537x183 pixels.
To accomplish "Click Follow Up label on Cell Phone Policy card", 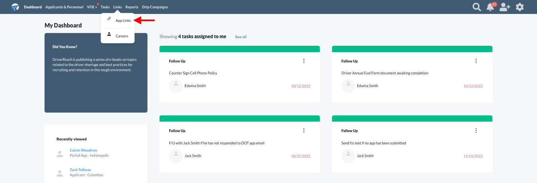I will point(177,61).
